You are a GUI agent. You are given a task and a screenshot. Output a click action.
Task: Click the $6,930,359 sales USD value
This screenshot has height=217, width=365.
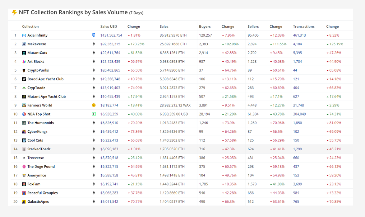(x=110, y=114)
